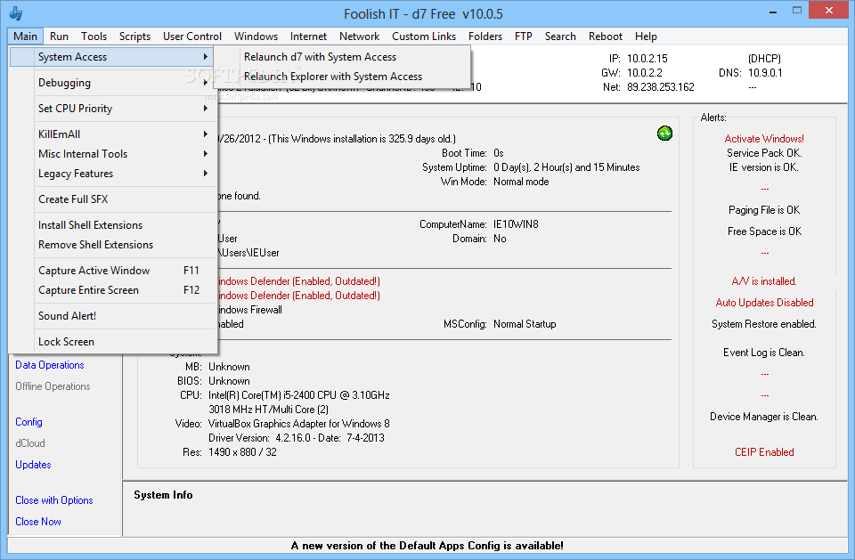Image resolution: width=855 pixels, height=560 pixels.
Task: Click the System Restore enabled alert
Action: (x=764, y=324)
